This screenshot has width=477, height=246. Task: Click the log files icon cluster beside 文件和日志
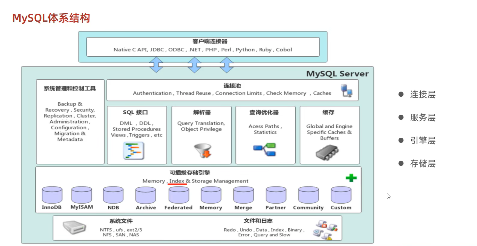click(x=325, y=230)
